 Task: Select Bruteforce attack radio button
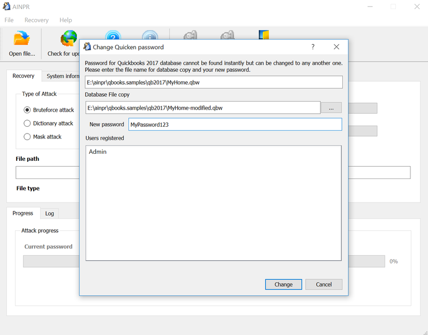(x=27, y=110)
